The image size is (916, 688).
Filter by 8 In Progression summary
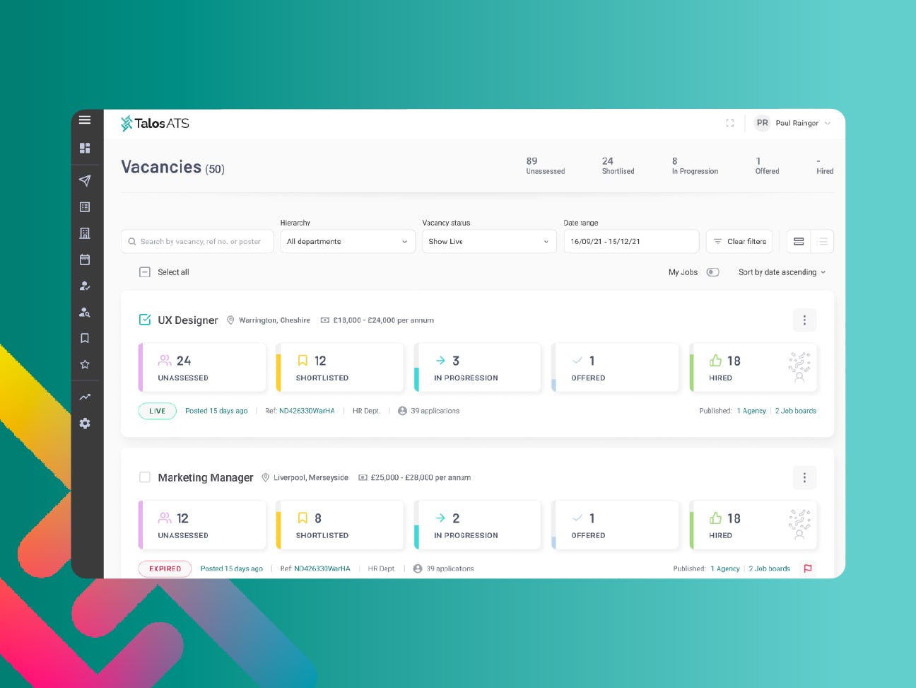(x=695, y=165)
